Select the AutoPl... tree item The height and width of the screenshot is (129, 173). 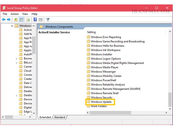click(26, 54)
